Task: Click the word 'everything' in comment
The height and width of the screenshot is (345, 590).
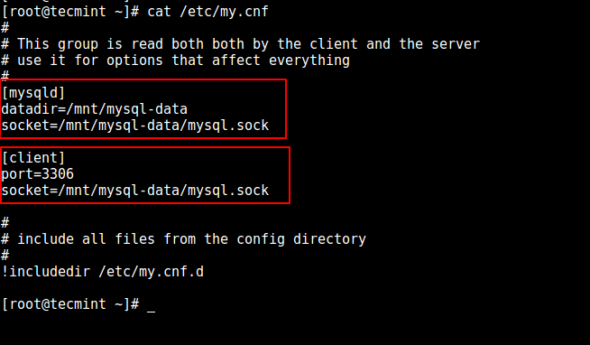Action: click(309, 61)
